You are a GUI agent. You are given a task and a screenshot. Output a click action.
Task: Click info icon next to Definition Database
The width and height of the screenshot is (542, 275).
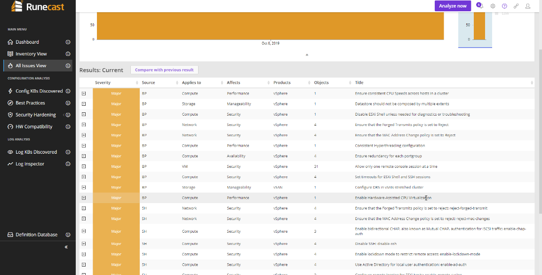68,235
